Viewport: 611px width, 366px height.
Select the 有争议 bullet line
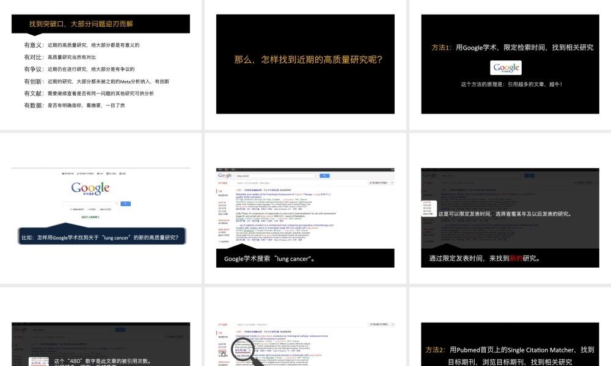point(79,69)
